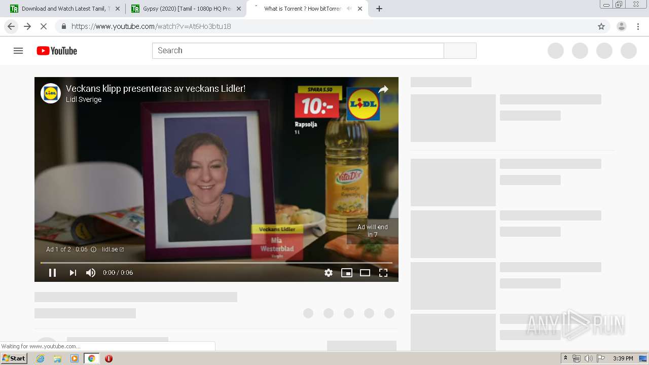Switch to 'Download and Watch Latest Tamil' tab
Viewport: 649px width, 365px height.
(65, 9)
